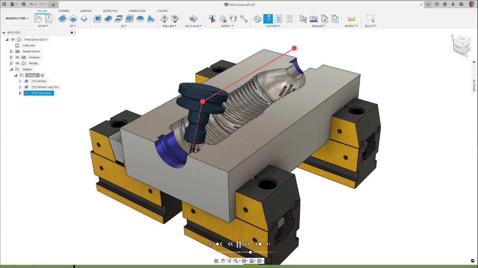The height and width of the screenshot is (268, 478).
Task: Select the Simulate icon in Actions
Action: pos(268,19)
